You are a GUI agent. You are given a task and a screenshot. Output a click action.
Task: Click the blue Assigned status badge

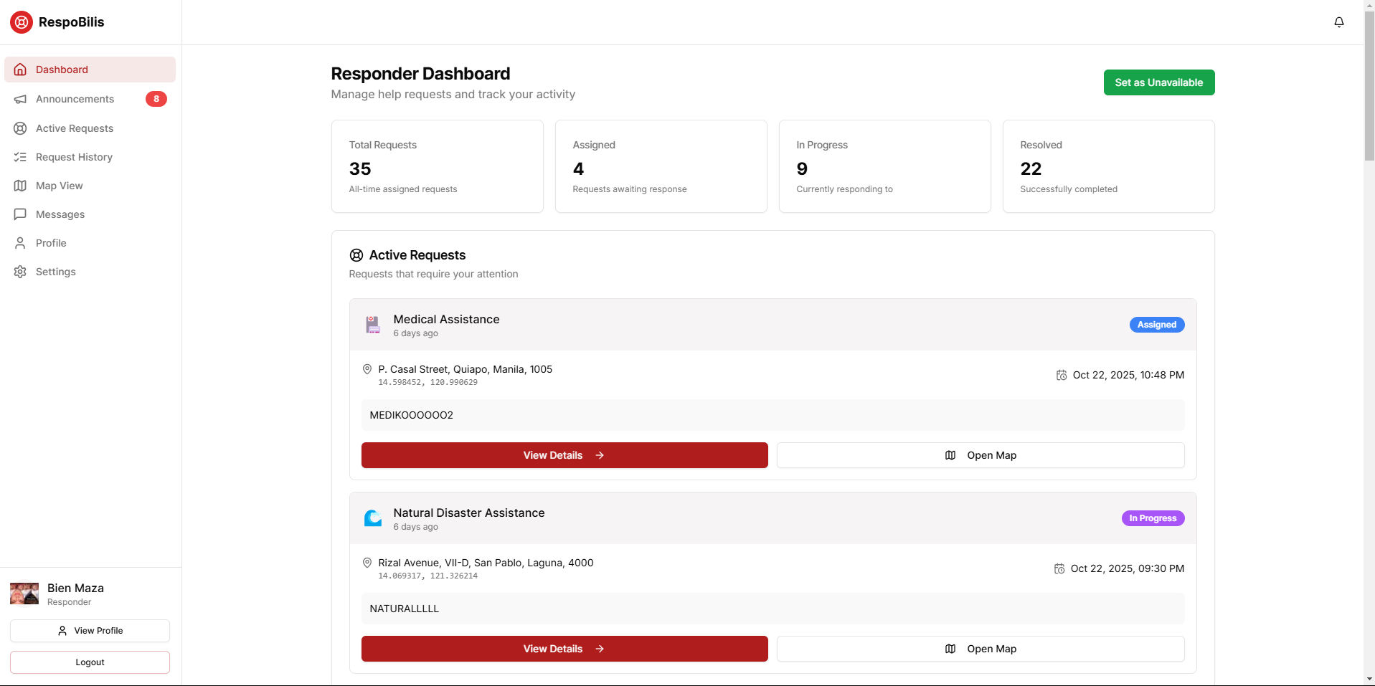point(1157,325)
